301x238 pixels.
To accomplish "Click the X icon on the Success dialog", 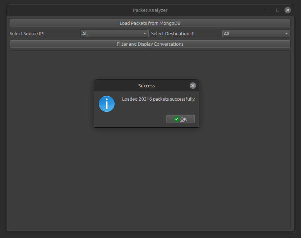I will (193, 86).
